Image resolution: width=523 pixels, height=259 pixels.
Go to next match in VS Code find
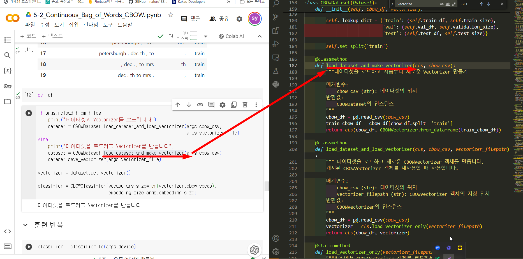[489, 4]
